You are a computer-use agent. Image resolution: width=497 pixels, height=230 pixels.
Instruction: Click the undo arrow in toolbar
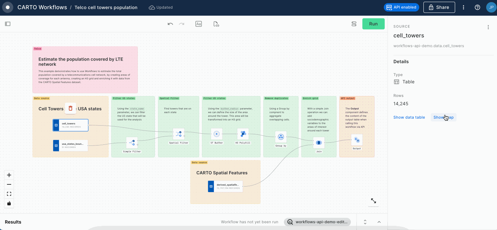(170, 24)
